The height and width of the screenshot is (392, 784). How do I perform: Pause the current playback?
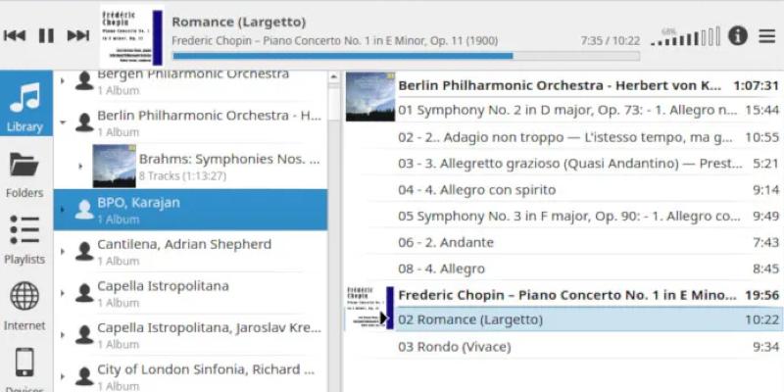[46, 36]
